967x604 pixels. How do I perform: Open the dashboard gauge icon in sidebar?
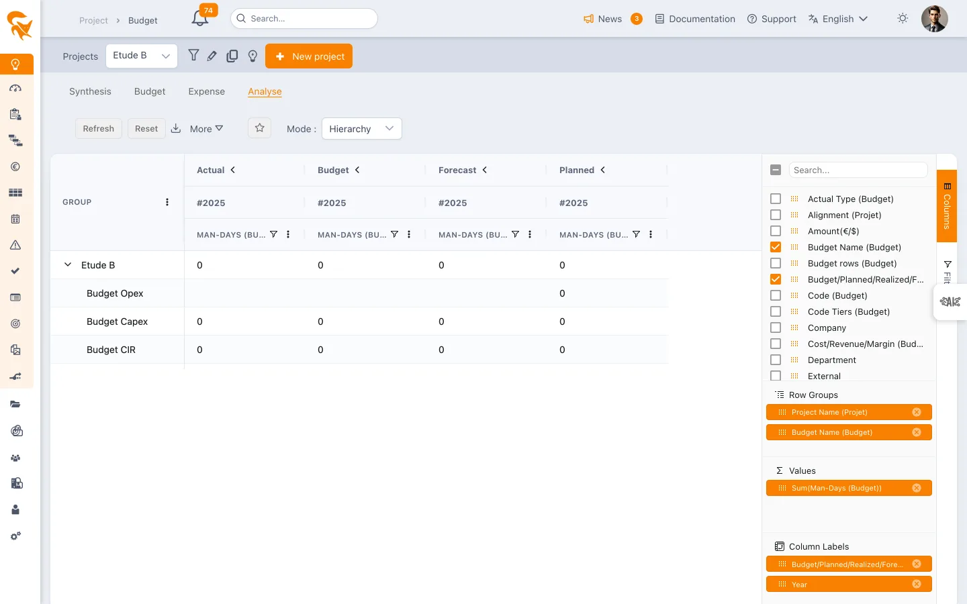click(15, 88)
